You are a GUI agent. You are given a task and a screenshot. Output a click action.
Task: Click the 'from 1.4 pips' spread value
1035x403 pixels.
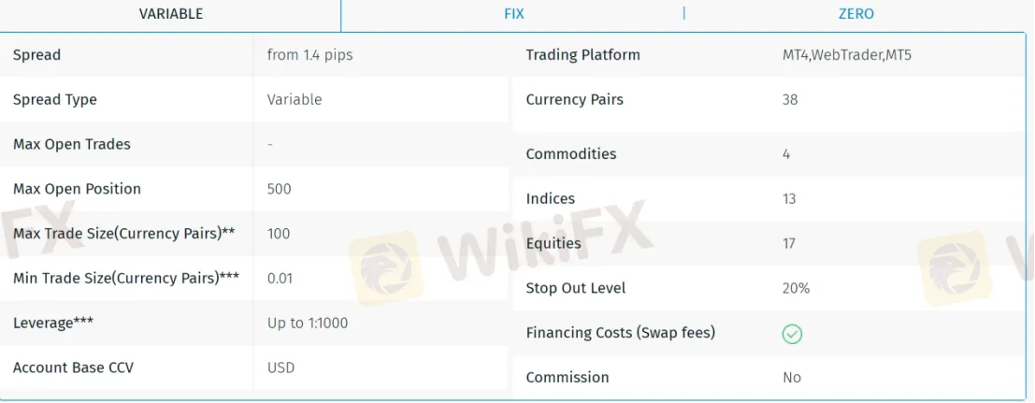(x=309, y=55)
